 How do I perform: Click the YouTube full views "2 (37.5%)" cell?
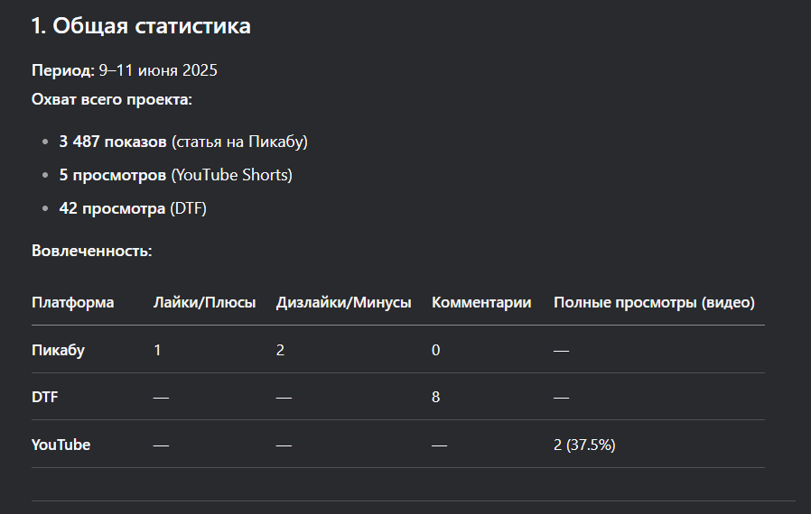tap(584, 445)
